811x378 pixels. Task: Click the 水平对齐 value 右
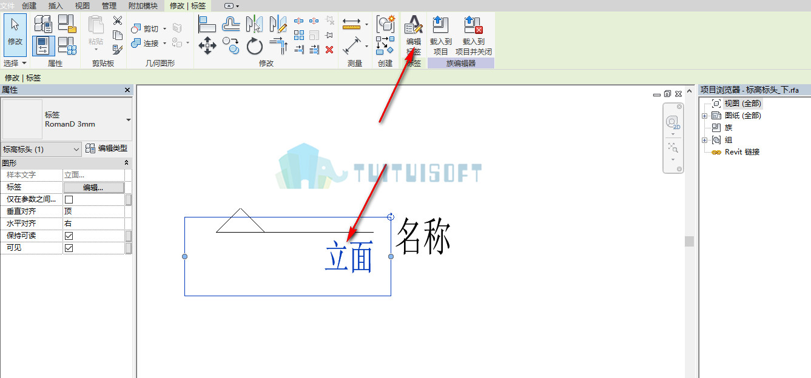click(93, 224)
